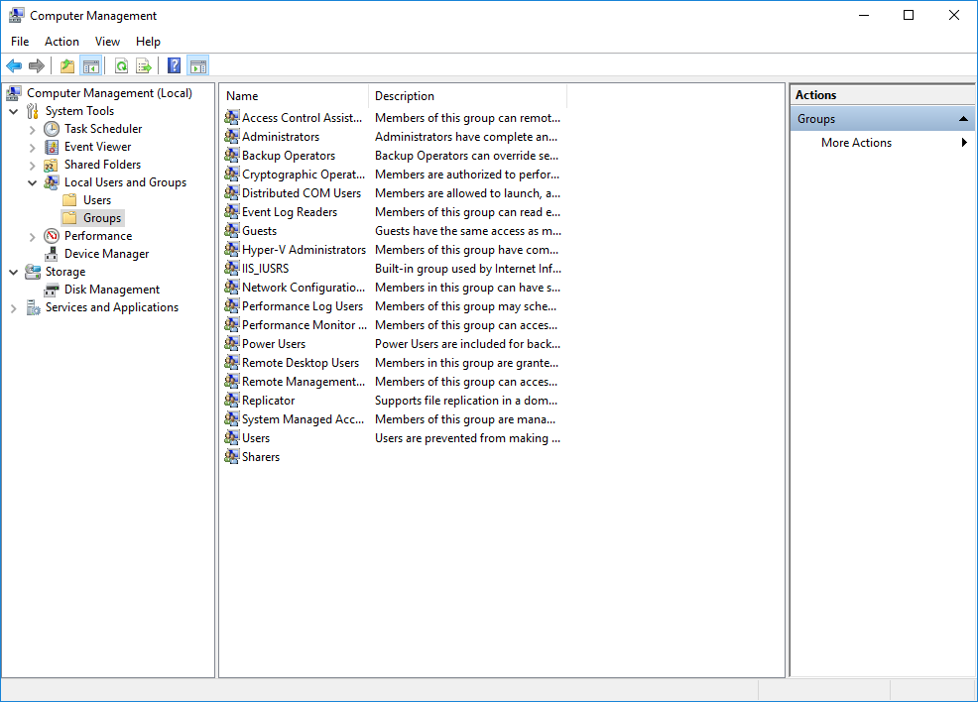Click the Sharers group icon
The image size is (978, 702).
pyautogui.click(x=232, y=456)
